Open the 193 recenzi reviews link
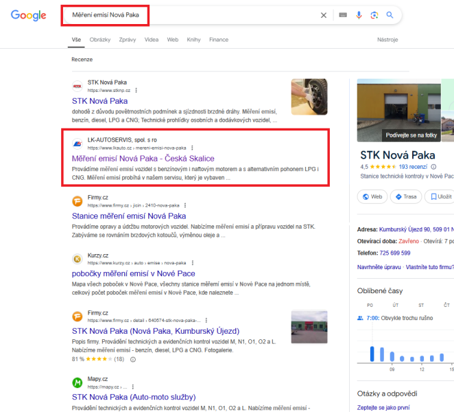 click(413, 167)
